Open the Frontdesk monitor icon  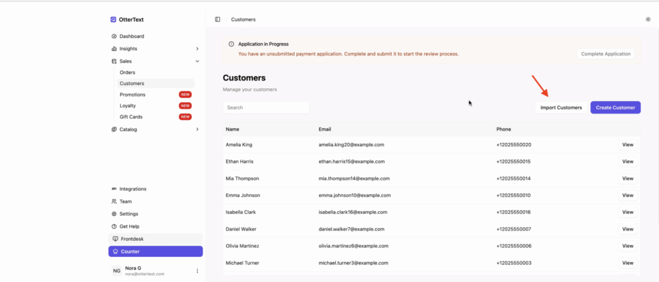[115, 239]
